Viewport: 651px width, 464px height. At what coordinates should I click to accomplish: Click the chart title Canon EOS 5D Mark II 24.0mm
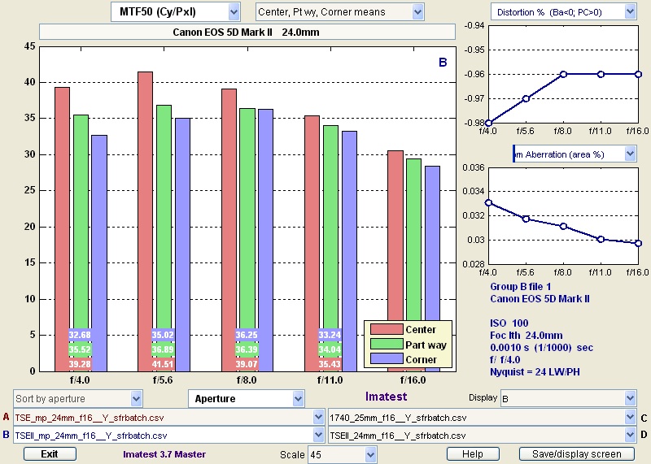click(247, 33)
